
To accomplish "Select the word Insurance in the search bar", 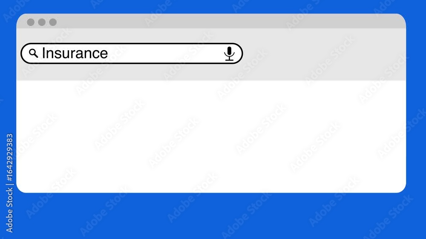I will [75, 53].
